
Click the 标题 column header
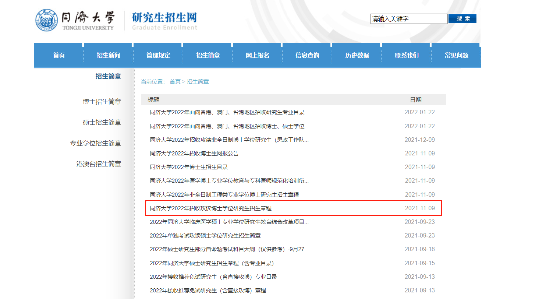click(154, 100)
